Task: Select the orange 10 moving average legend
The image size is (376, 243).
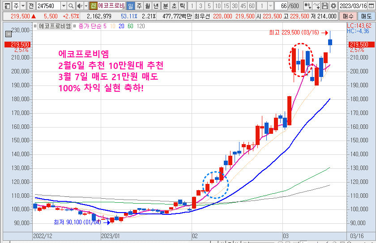Action: coord(113,26)
